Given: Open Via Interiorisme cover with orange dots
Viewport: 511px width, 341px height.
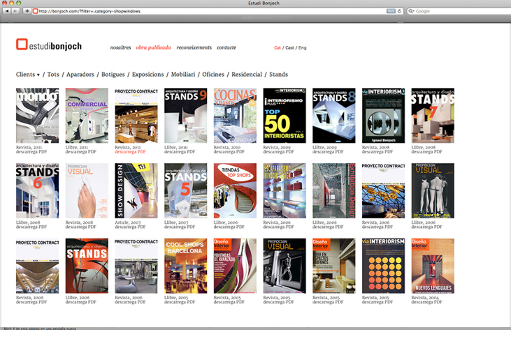Looking at the screenshot, I should tap(383, 266).
